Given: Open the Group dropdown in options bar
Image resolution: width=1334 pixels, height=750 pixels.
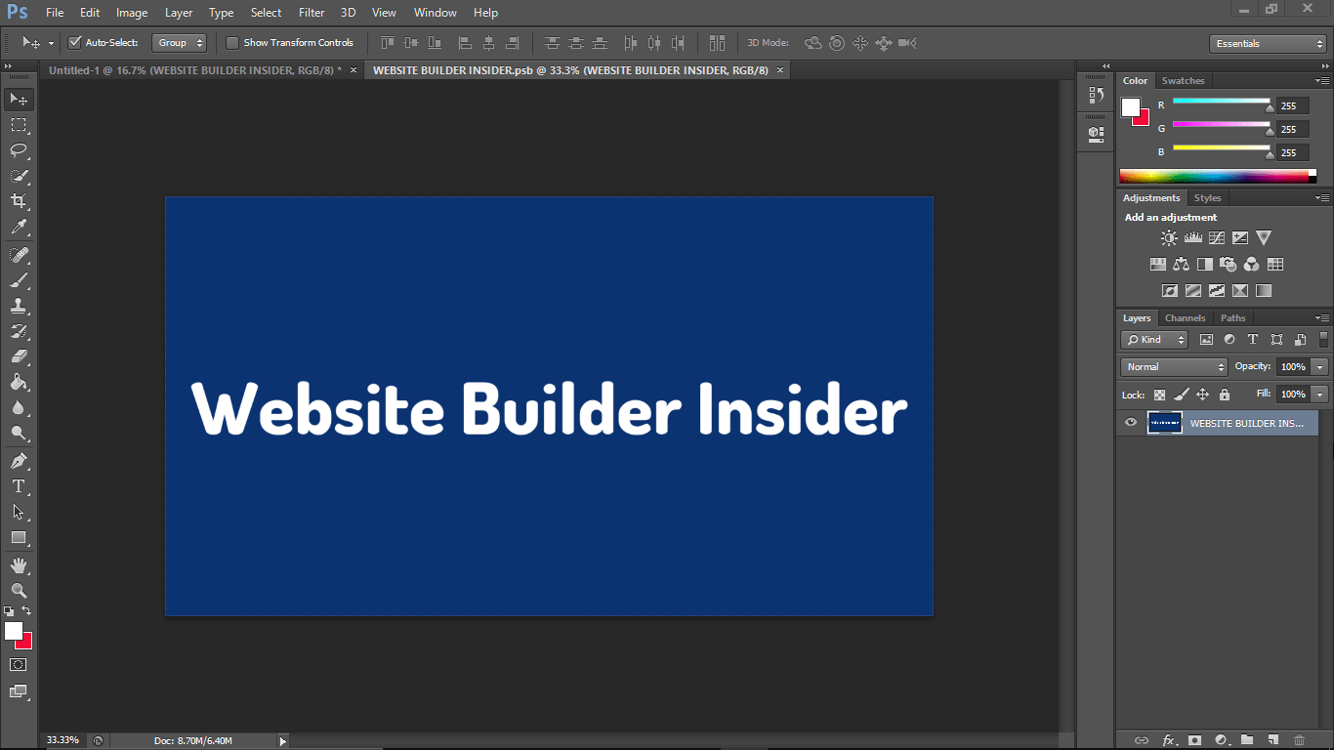Looking at the screenshot, I should coord(180,42).
